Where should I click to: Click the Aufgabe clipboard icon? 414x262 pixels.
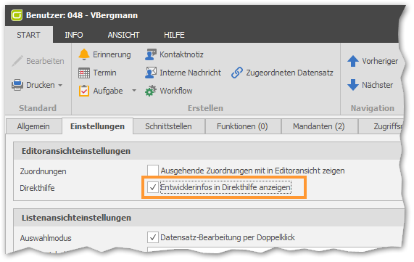click(84, 91)
